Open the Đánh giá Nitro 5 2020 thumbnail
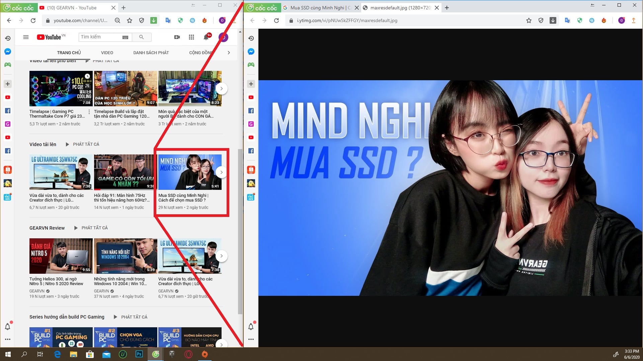 point(61,256)
